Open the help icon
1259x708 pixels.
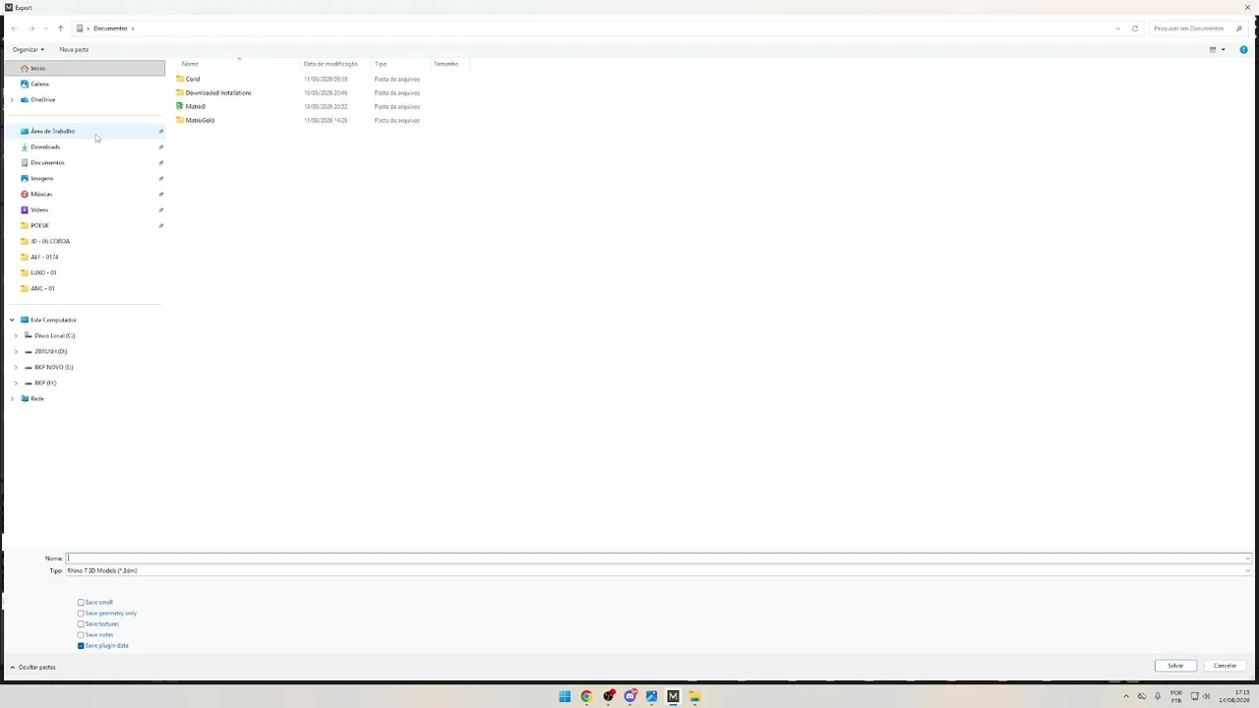click(x=1243, y=49)
